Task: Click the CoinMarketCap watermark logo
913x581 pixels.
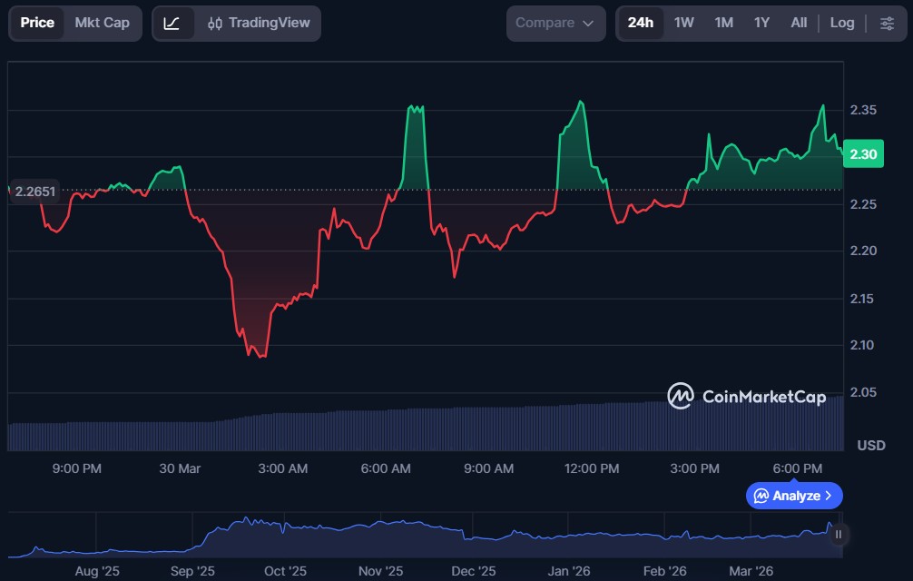Action: 681,396
